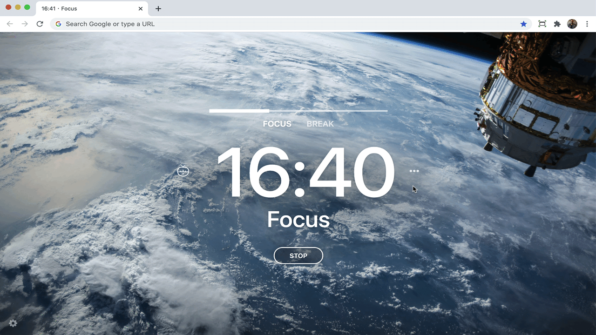Image resolution: width=596 pixels, height=335 pixels.
Task: Select the '16:41 · Focus' browser tab
Action: click(92, 8)
